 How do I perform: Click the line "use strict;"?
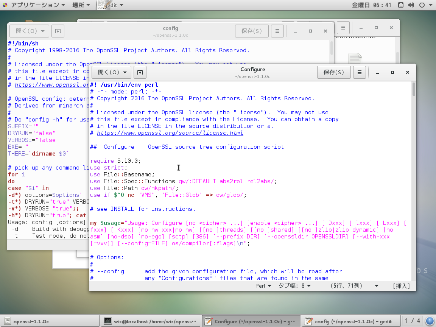[x=109, y=168]
